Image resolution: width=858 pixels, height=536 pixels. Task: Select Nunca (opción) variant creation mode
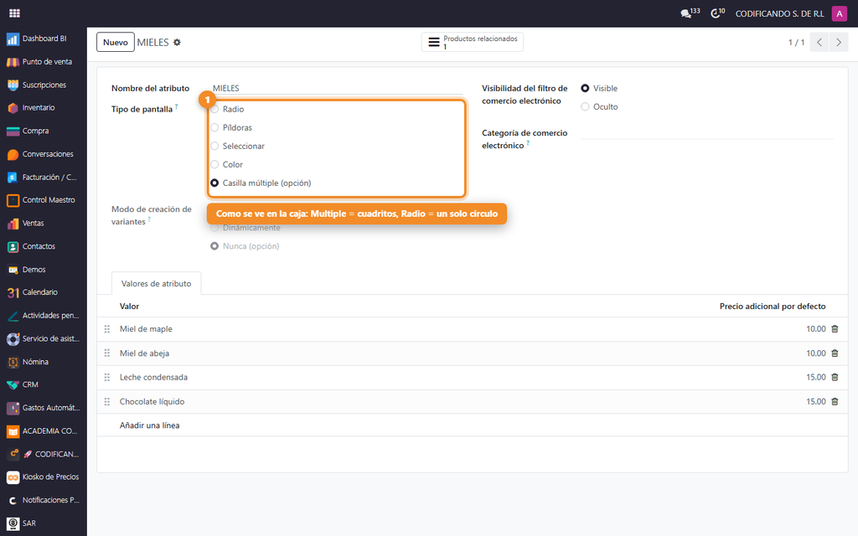[214, 246]
